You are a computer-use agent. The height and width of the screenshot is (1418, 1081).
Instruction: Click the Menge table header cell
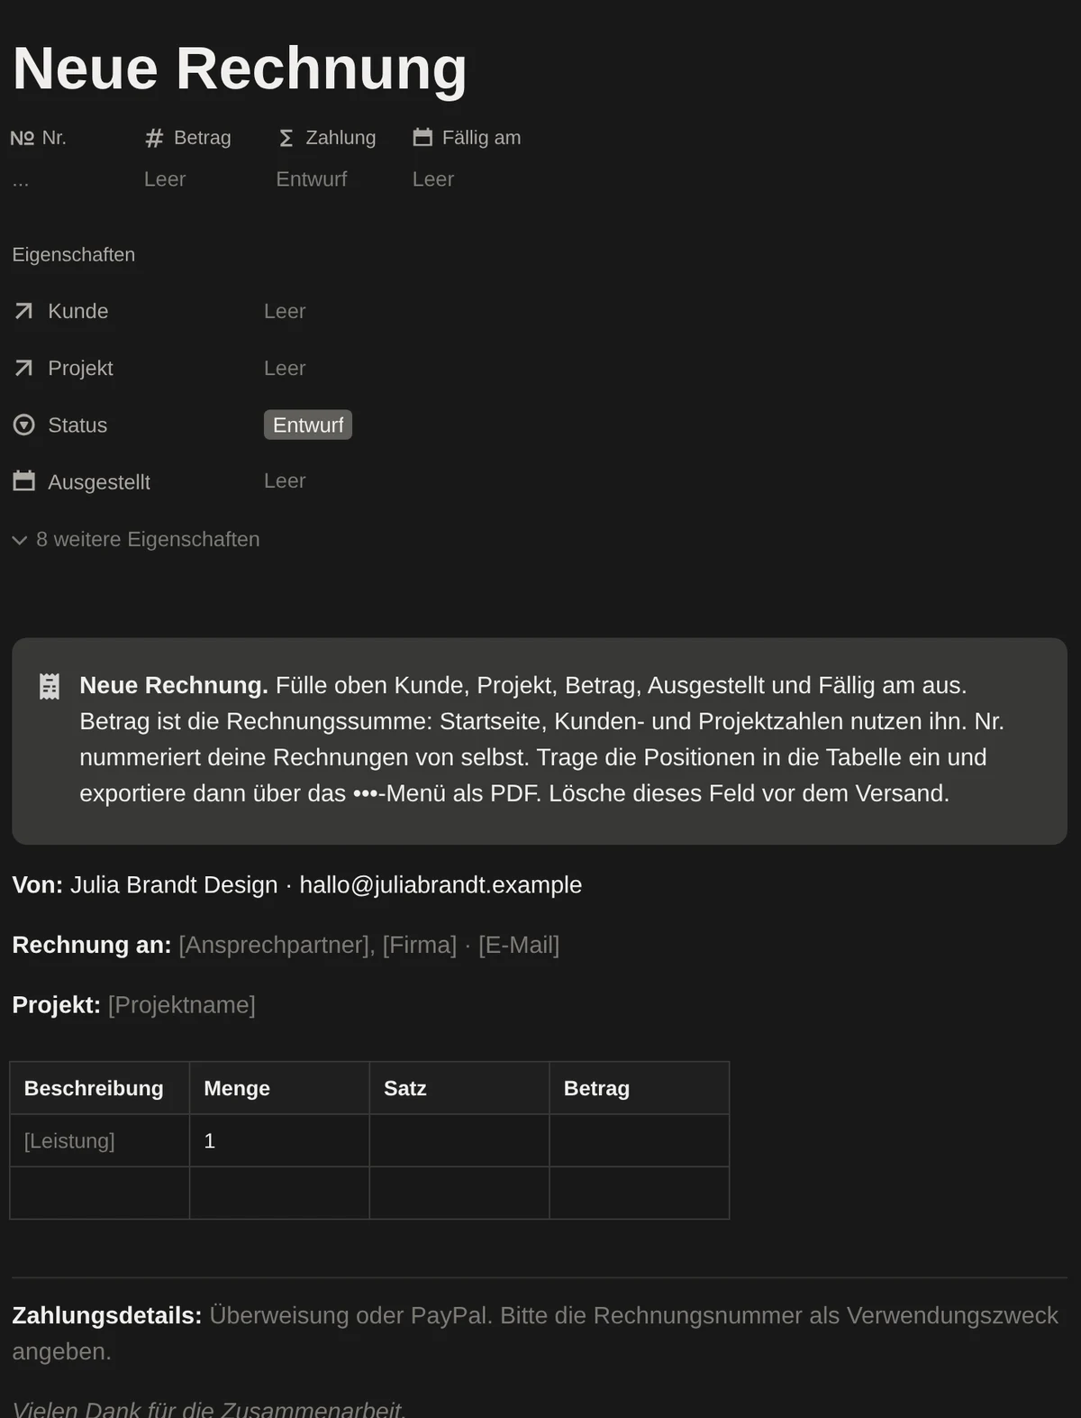click(279, 1088)
